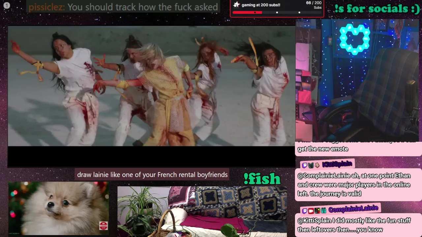The width and height of the screenshot is (422, 237).
Task: Click the "!fish" command text
Action: [x=262, y=179]
